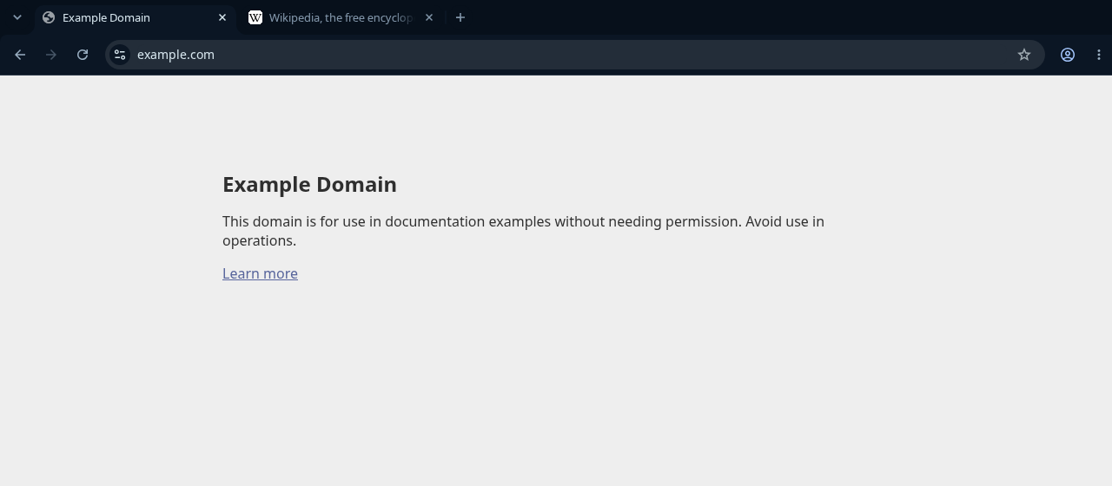The width and height of the screenshot is (1112, 486).
Task: View site information icon in address bar
Action: pyautogui.click(x=120, y=55)
